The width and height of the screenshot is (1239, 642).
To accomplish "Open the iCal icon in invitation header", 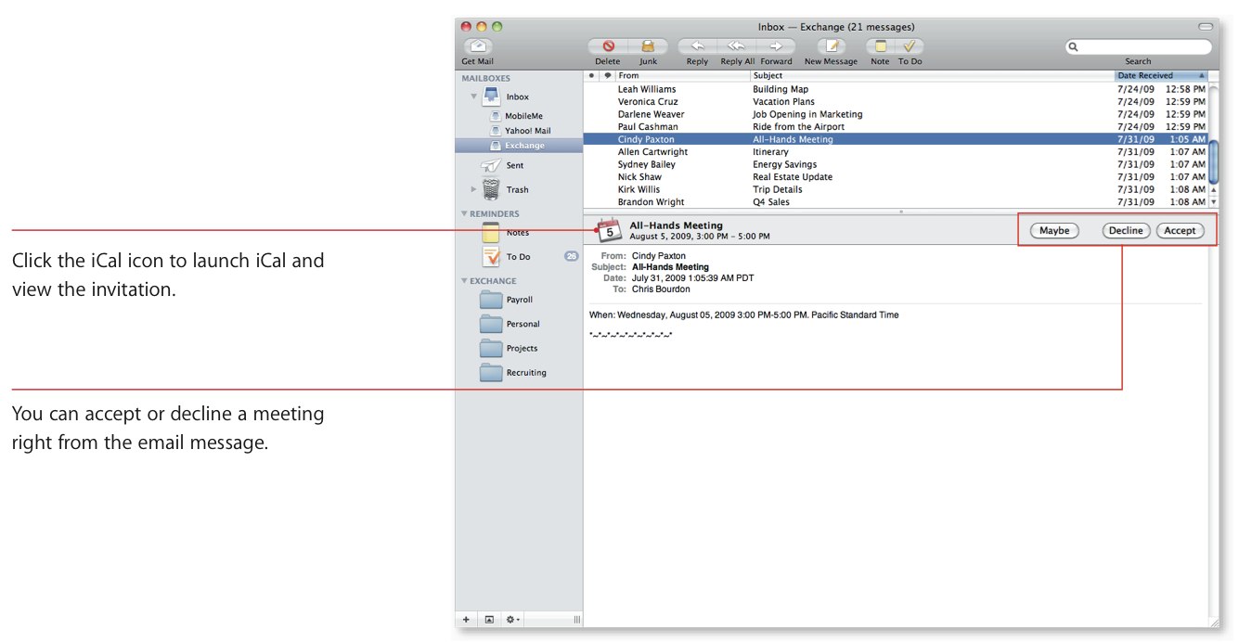I will [608, 230].
